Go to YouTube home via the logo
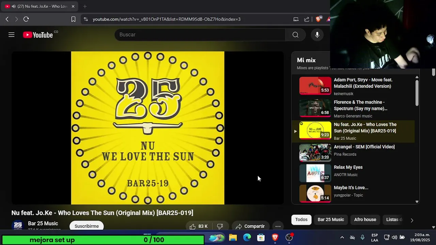 tap(38, 35)
